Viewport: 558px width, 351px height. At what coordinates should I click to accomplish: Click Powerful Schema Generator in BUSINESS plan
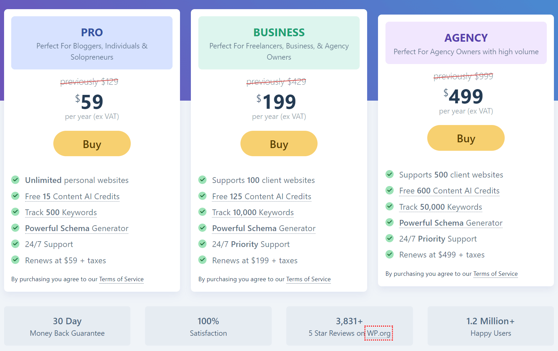click(264, 228)
